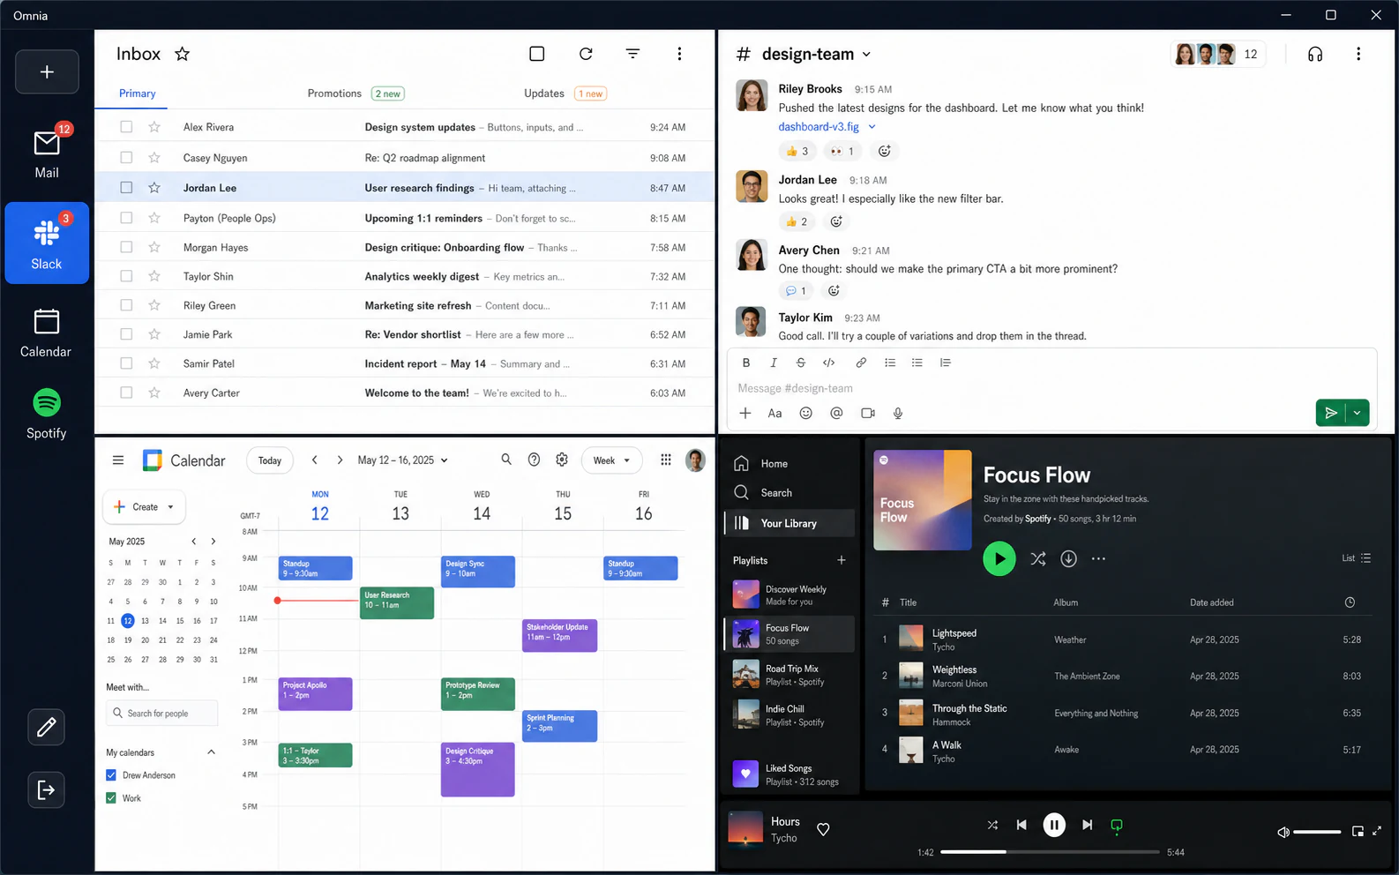Select the Primary inbox tab
This screenshot has height=875, width=1399.
pyautogui.click(x=138, y=93)
